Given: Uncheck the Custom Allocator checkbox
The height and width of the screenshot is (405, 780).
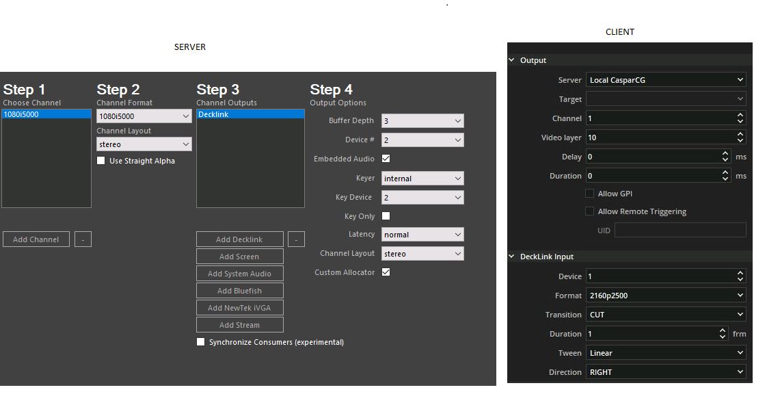Looking at the screenshot, I should point(386,272).
